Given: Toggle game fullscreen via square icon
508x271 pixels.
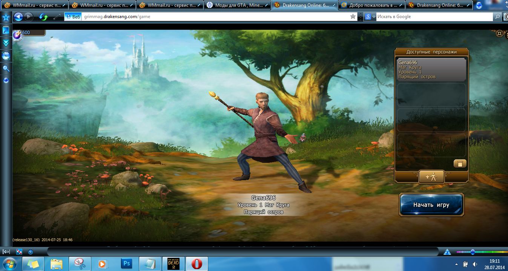Looking at the screenshot, I should pos(499,34).
